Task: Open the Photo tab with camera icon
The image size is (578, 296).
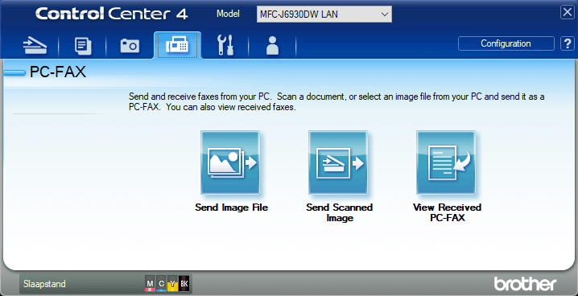Action: (x=130, y=46)
